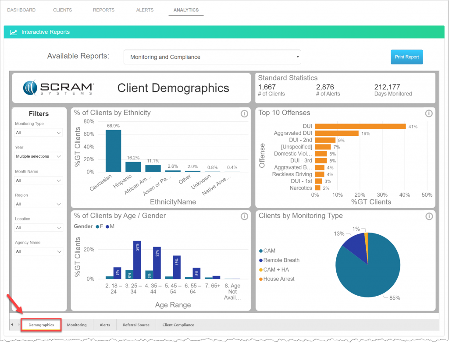Switch to the Alerts report tab
The height and width of the screenshot is (343, 449).
pos(105,325)
